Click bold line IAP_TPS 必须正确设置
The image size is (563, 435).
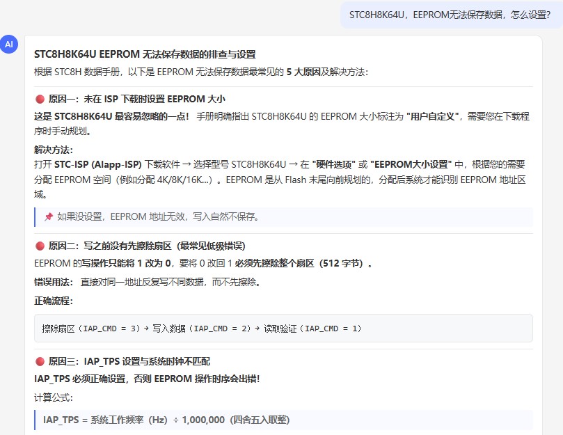tap(147, 379)
